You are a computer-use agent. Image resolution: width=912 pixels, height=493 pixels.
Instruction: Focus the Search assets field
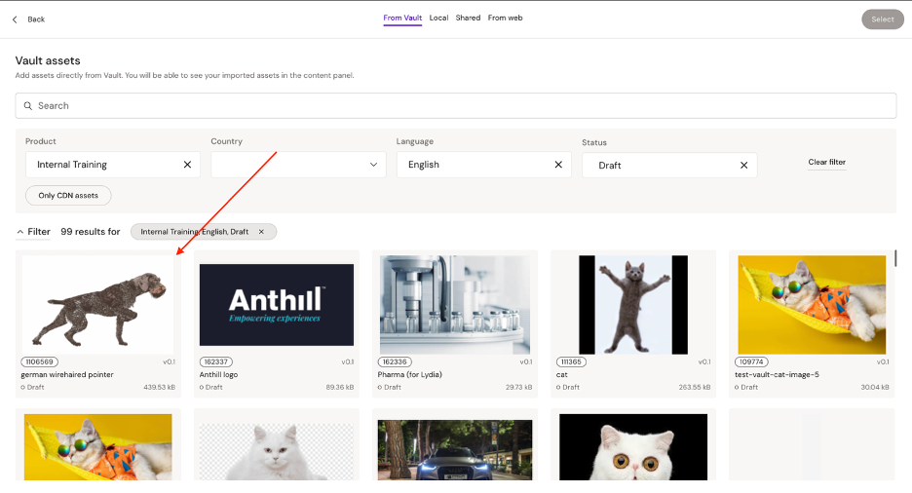(x=455, y=106)
